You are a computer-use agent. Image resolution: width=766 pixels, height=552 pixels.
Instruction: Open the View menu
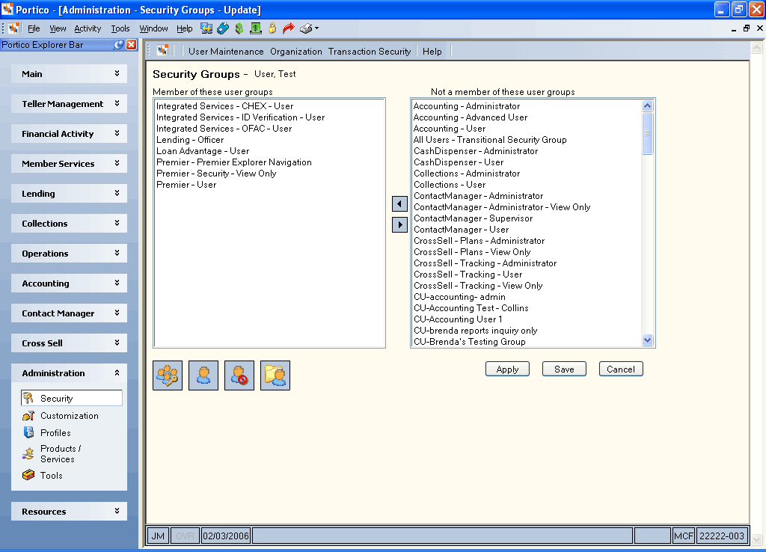(58, 29)
